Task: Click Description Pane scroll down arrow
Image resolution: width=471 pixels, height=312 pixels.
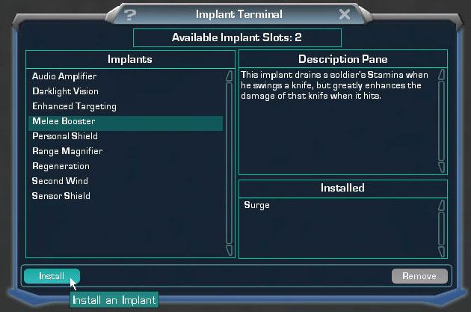Action: point(441,167)
